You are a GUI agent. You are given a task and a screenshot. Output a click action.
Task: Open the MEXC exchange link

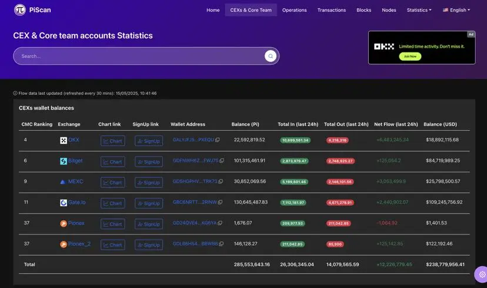point(75,181)
